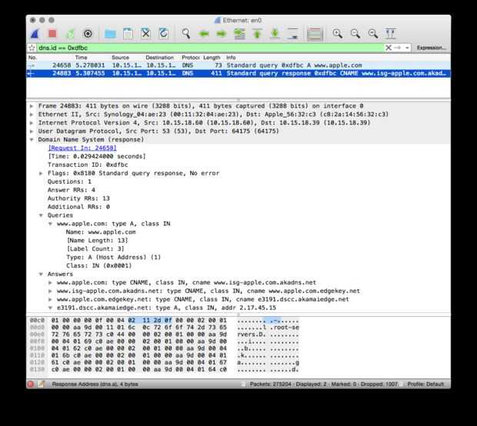
Task: Clear the display filter with the X
Action: point(389,48)
